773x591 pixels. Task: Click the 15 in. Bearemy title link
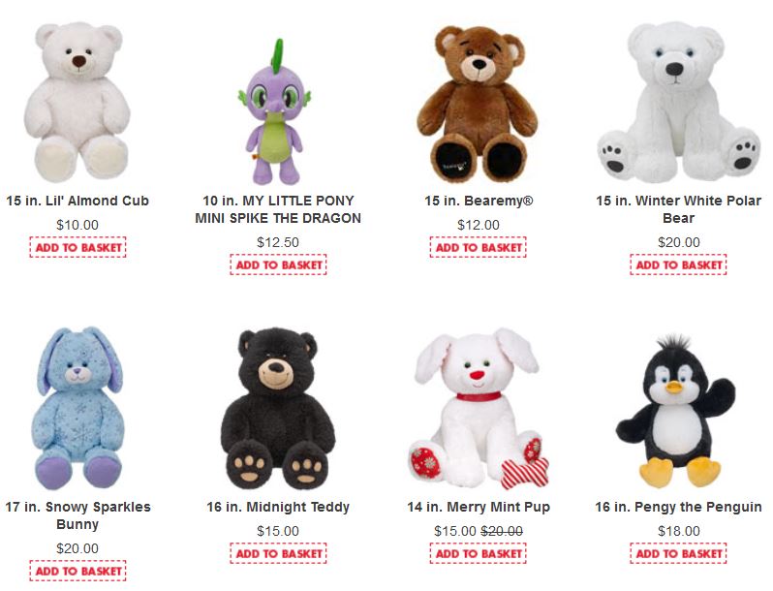pyautogui.click(x=479, y=201)
